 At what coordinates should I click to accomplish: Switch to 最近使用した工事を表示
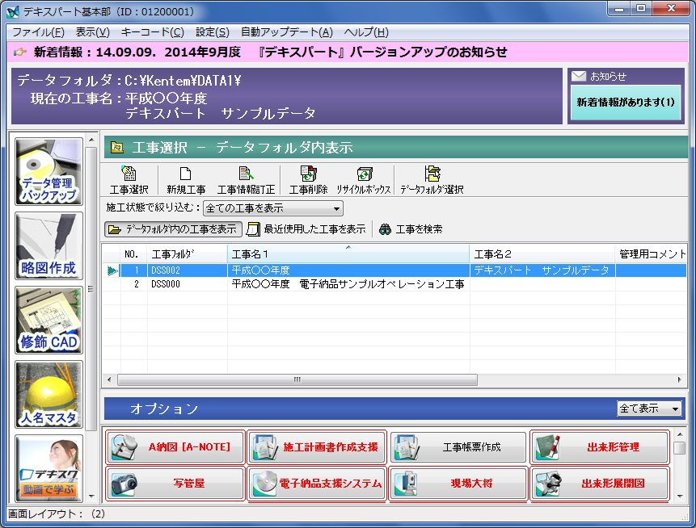[x=306, y=229]
